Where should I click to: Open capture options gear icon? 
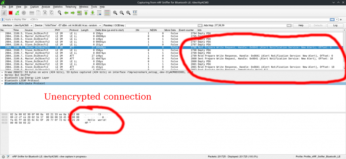tap(24, 13)
